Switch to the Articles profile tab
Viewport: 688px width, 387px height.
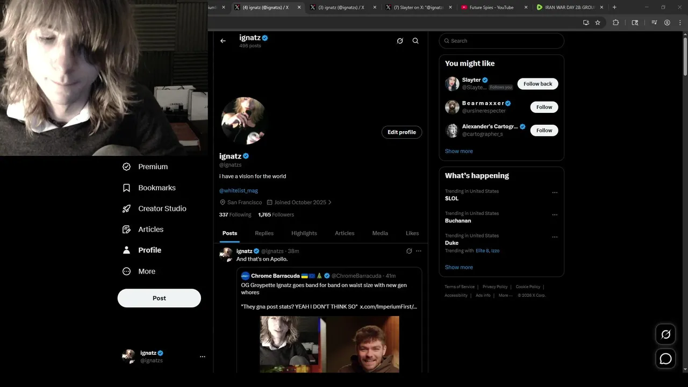(x=345, y=233)
